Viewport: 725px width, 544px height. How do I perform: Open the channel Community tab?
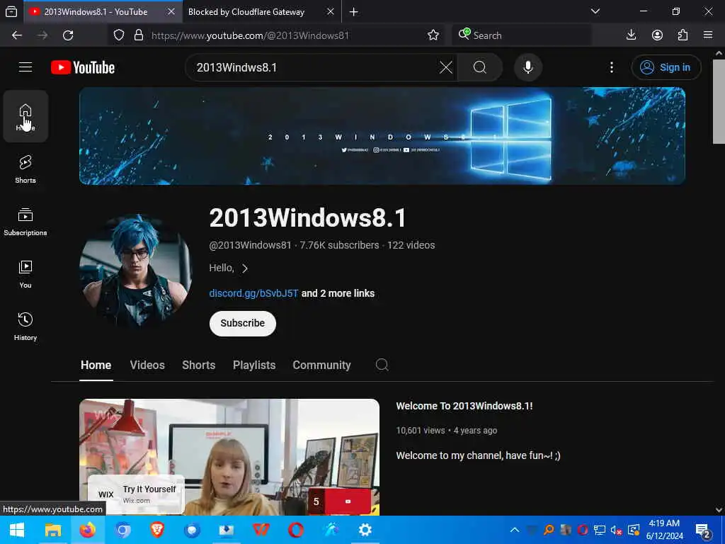[322, 365]
